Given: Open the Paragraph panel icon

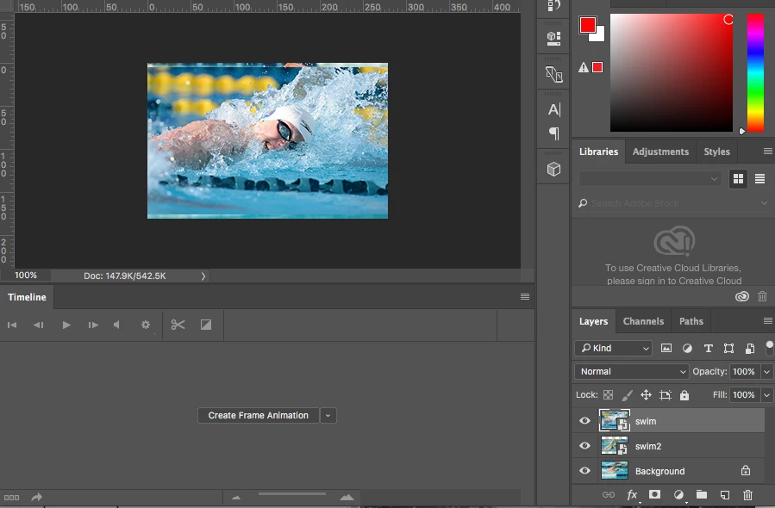Looking at the screenshot, I should click(554, 133).
